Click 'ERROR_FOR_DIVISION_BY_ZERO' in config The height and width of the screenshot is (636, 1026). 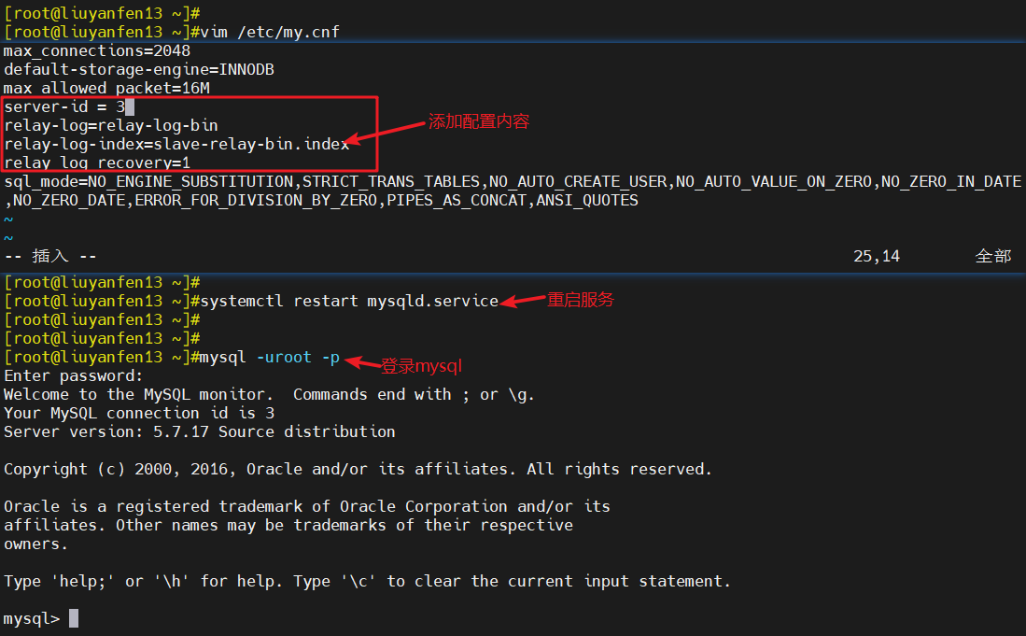(x=256, y=200)
